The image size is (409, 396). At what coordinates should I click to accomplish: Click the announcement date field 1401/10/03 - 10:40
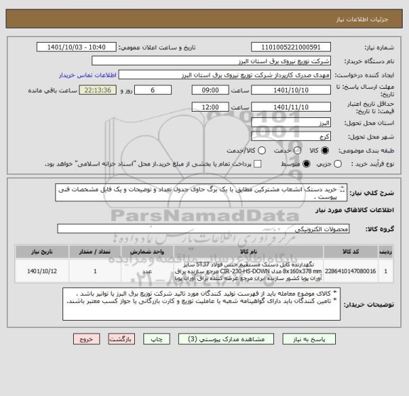pyautogui.click(x=77, y=48)
